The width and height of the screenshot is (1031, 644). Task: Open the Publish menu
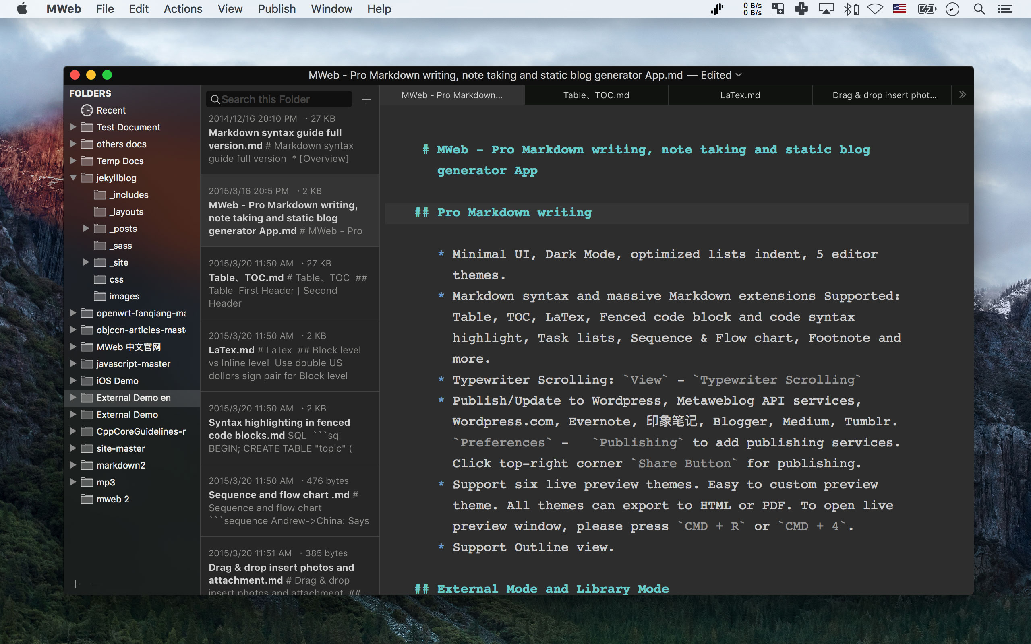[277, 9]
